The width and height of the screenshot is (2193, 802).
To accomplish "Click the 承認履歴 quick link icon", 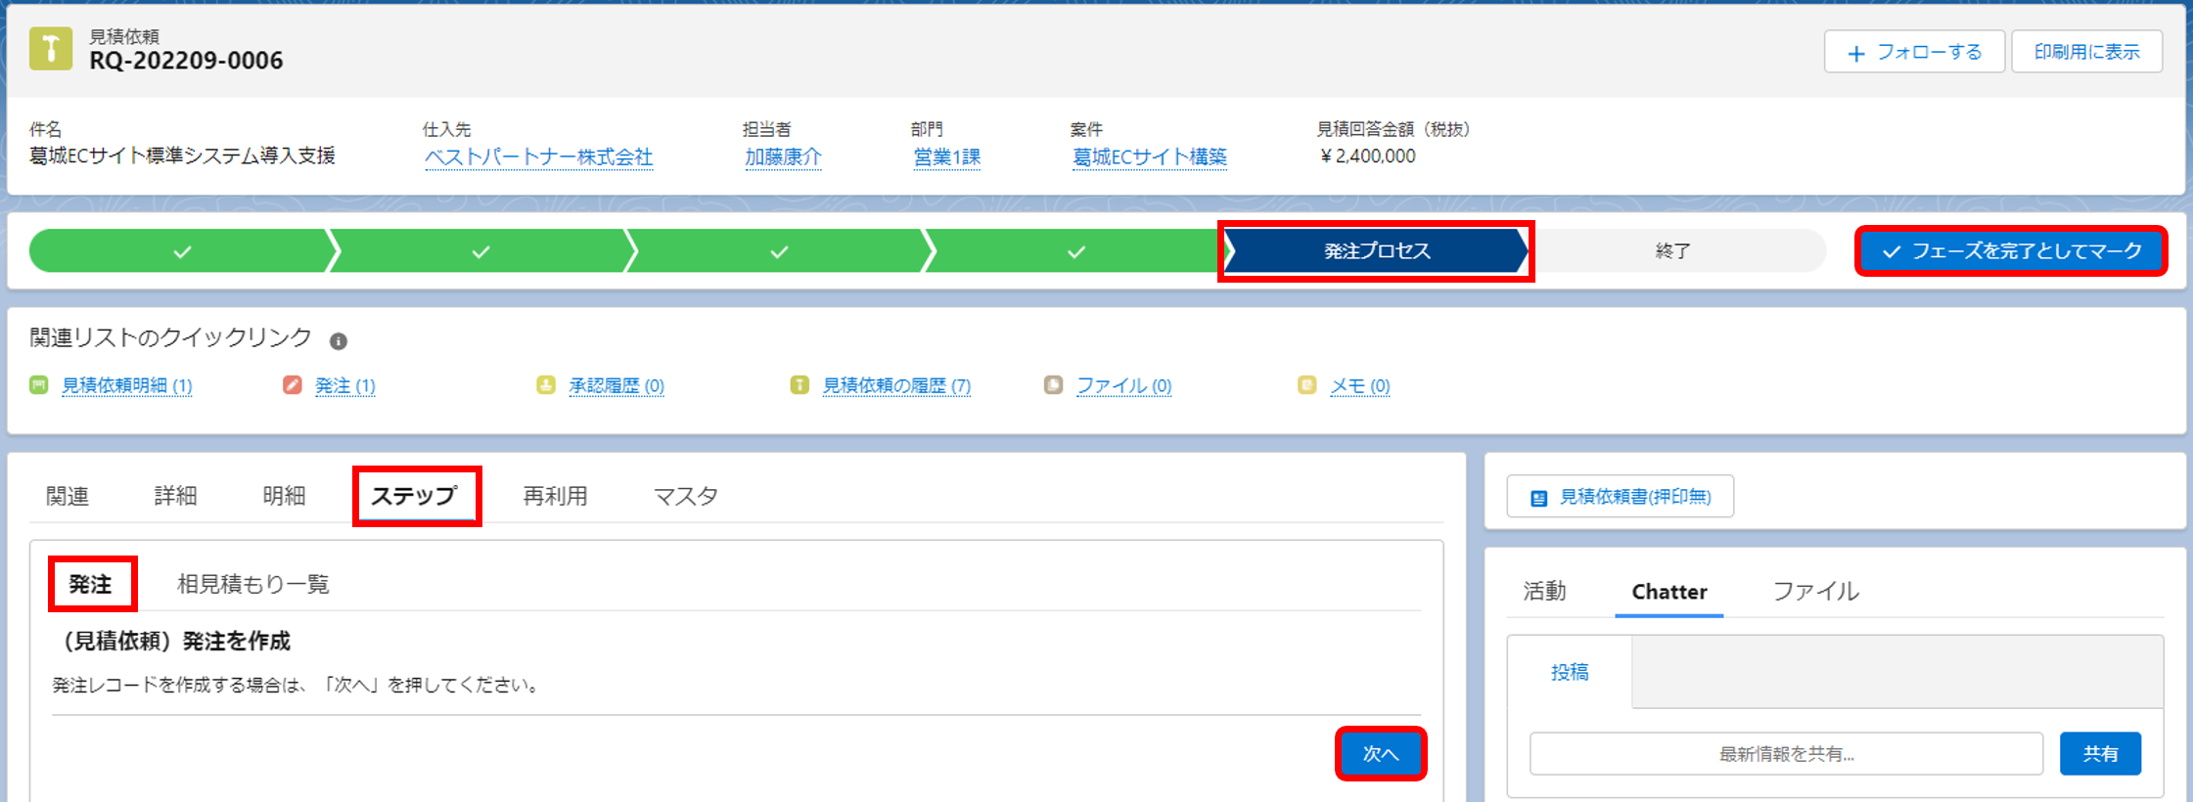I will (546, 384).
